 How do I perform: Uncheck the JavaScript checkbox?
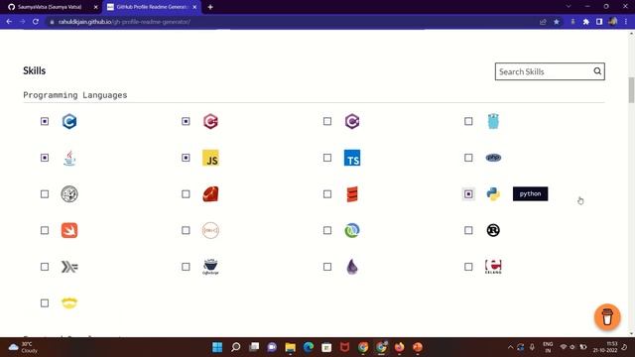[186, 158]
